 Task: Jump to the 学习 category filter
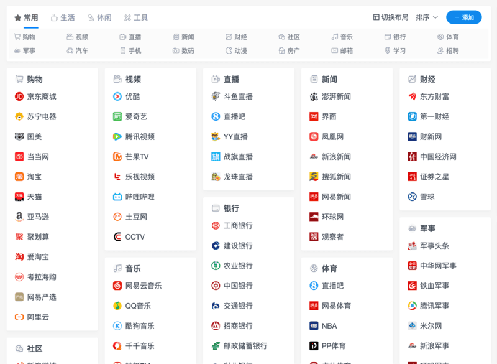pyautogui.click(x=395, y=50)
